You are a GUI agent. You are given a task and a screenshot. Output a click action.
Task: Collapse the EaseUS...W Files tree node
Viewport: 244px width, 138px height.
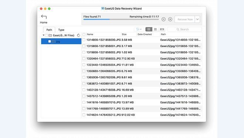tap(44, 35)
